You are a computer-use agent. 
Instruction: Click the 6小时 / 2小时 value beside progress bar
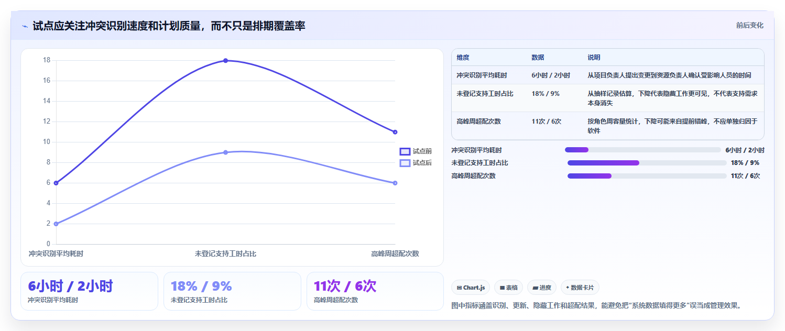[745, 150]
